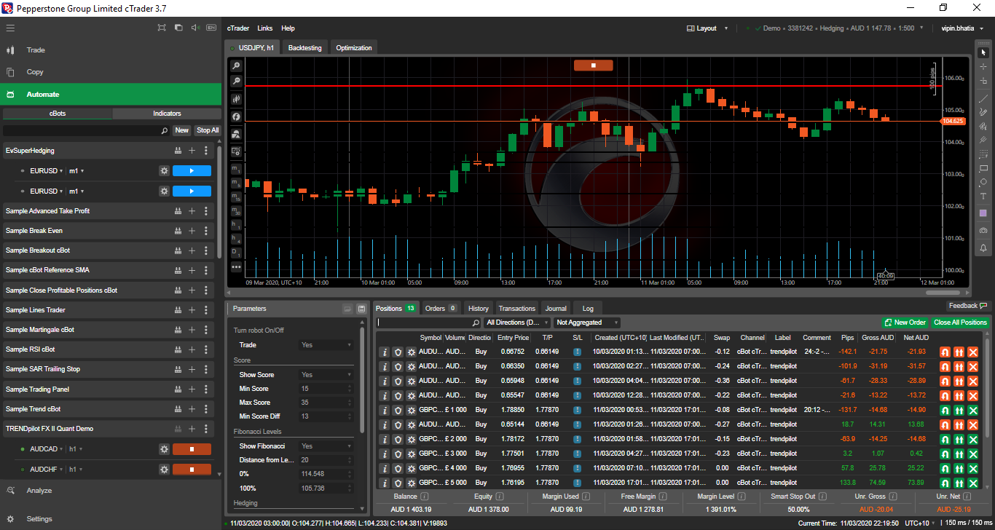Open the Layout dropdown
The image size is (995, 530).
click(707, 28)
